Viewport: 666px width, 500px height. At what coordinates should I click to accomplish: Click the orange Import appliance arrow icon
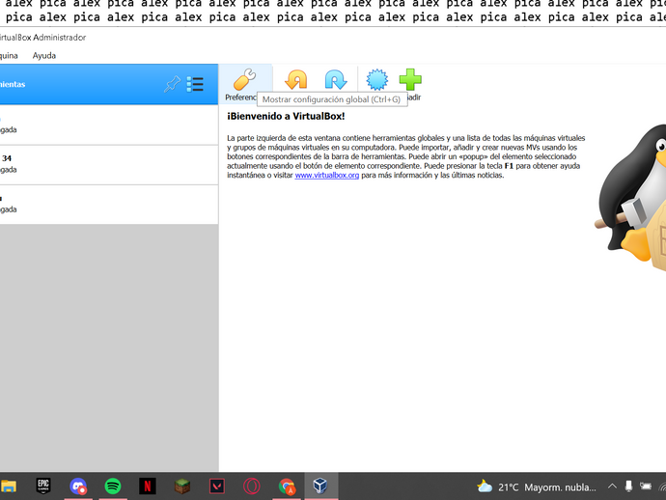295,79
